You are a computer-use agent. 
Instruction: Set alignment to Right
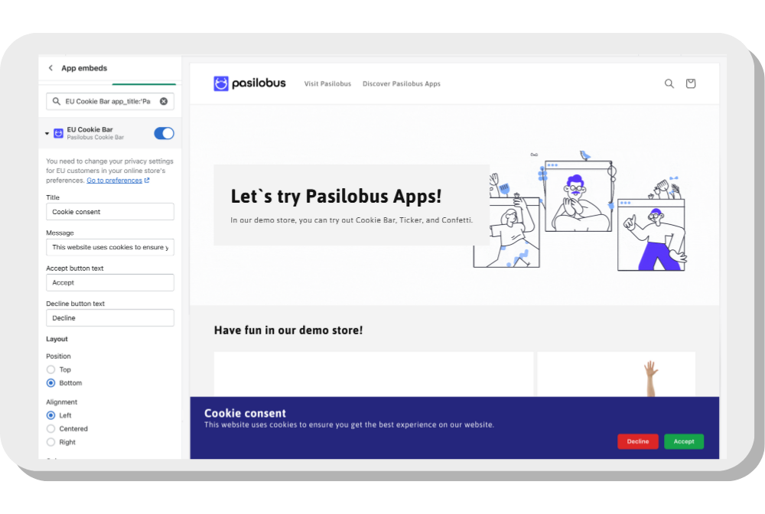51,442
